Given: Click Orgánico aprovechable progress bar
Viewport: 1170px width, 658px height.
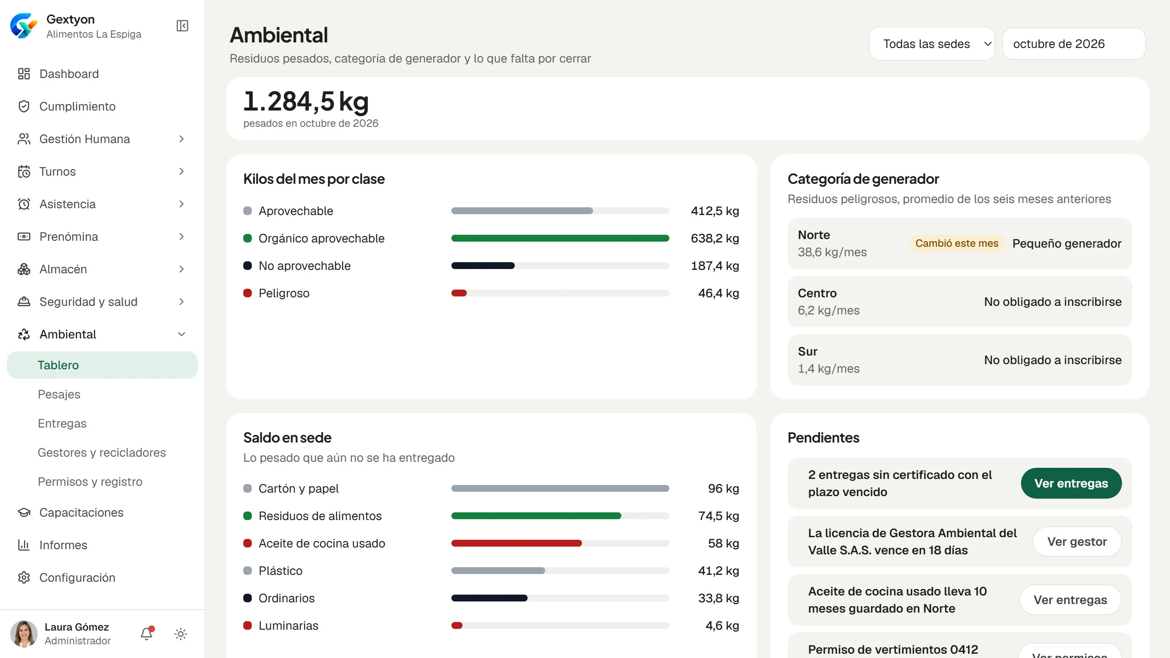Looking at the screenshot, I should 560,238.
